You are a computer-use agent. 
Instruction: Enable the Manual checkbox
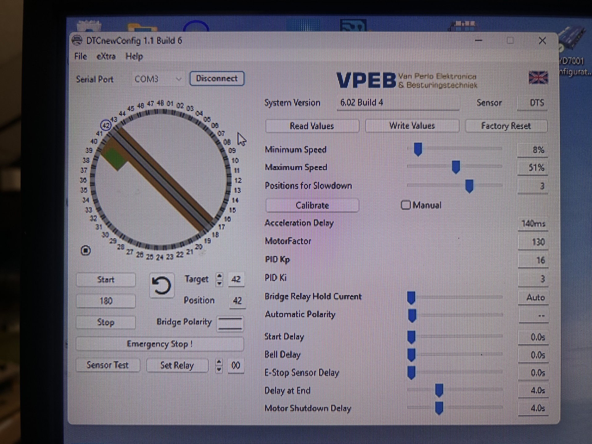pos(405,205)
